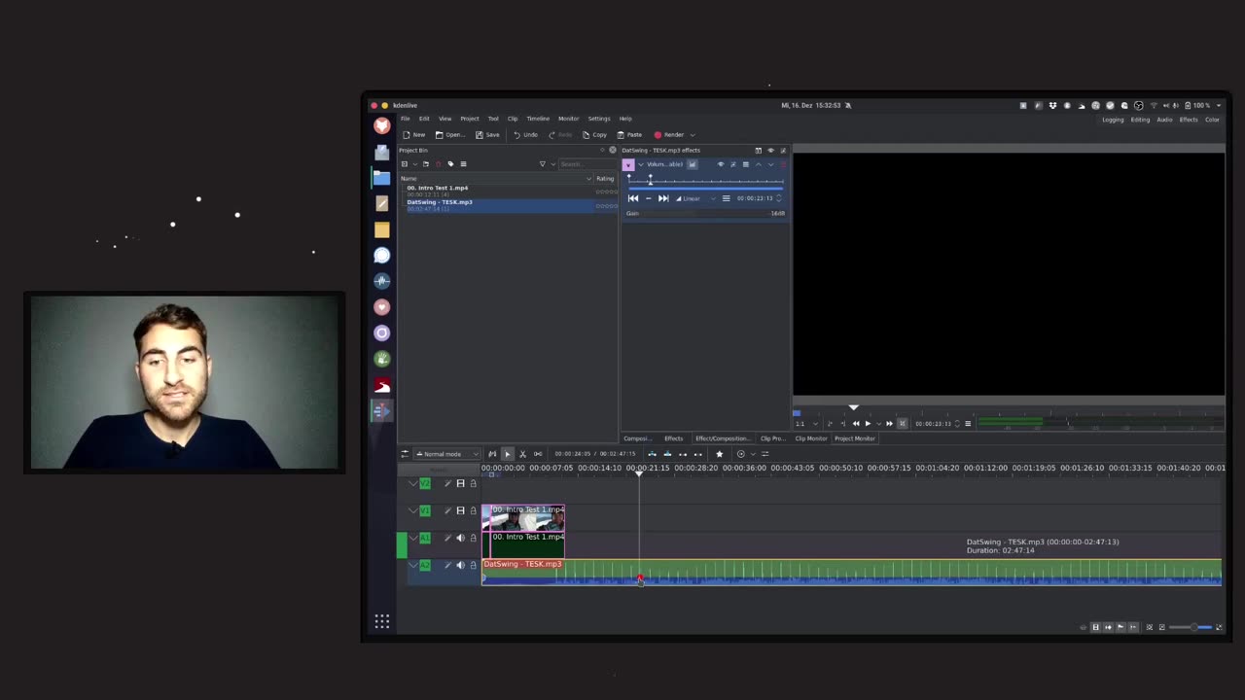Toggle the keyframes button beside Volume effect name
The height and width of the screenshot is (700, 1245).
693,164
